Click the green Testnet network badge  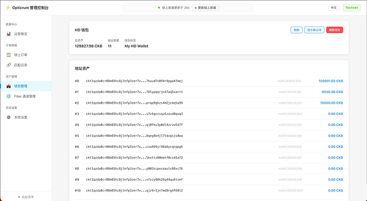coord(352,8)
